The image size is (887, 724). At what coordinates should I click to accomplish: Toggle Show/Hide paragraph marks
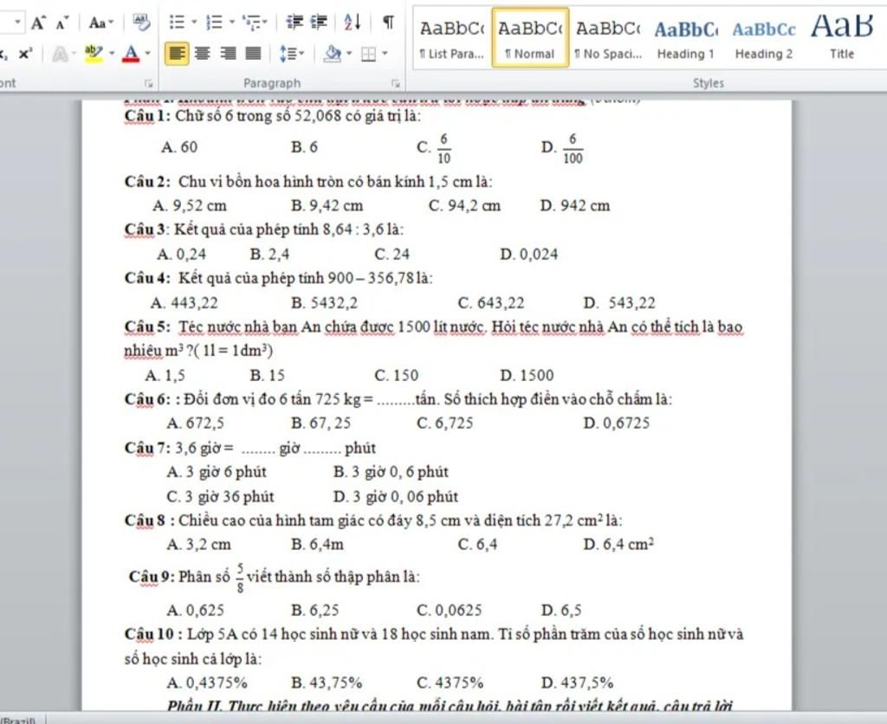point(388,23)
